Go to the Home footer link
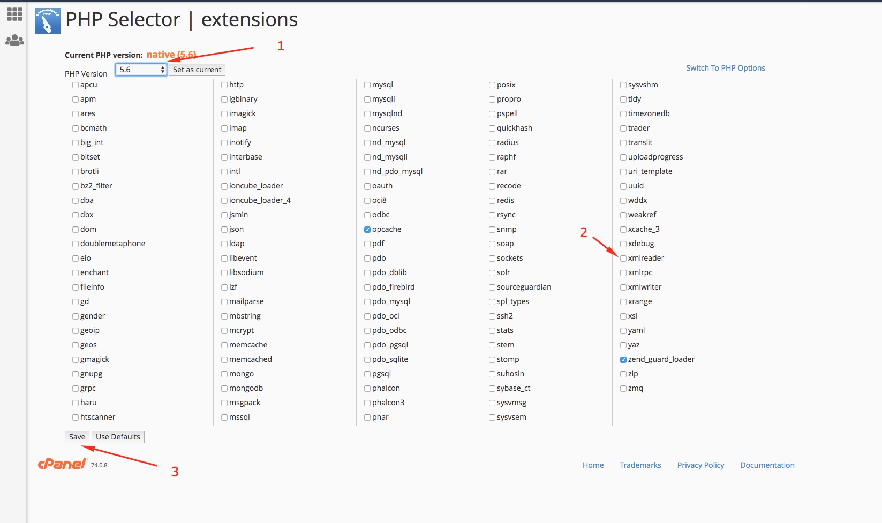The width and height of the screenshot is (882, 523). 593,465
